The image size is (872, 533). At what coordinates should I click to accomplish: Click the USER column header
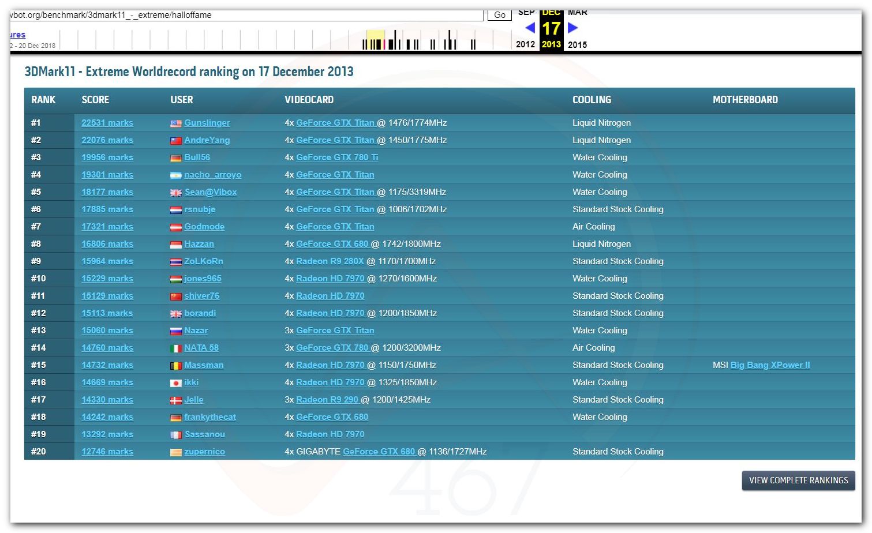click(182, 100)
